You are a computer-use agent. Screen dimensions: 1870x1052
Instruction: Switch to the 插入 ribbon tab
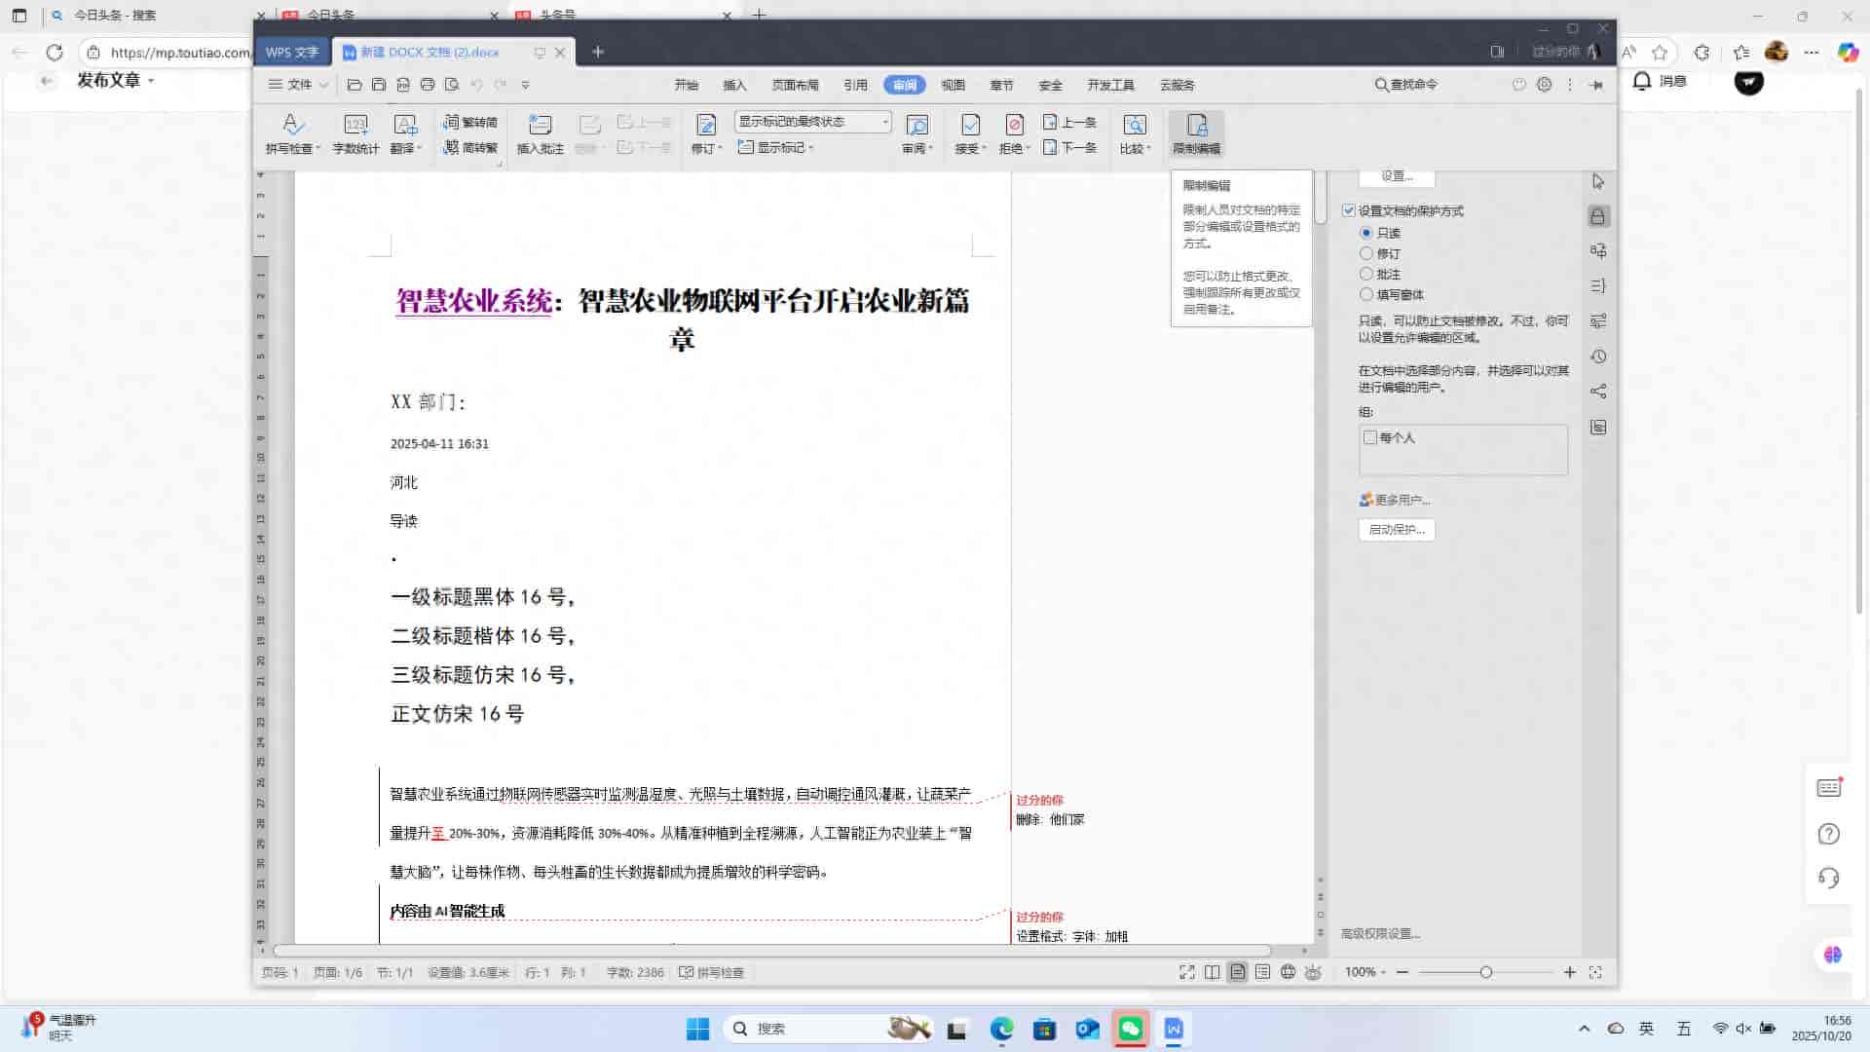734,85
